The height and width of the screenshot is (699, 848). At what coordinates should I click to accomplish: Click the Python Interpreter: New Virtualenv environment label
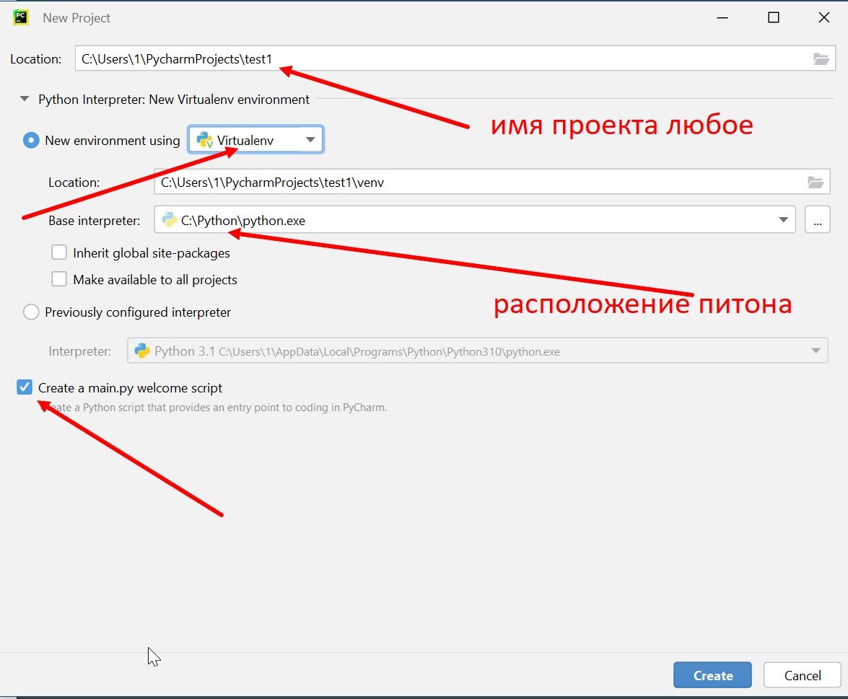coord(174,100)
